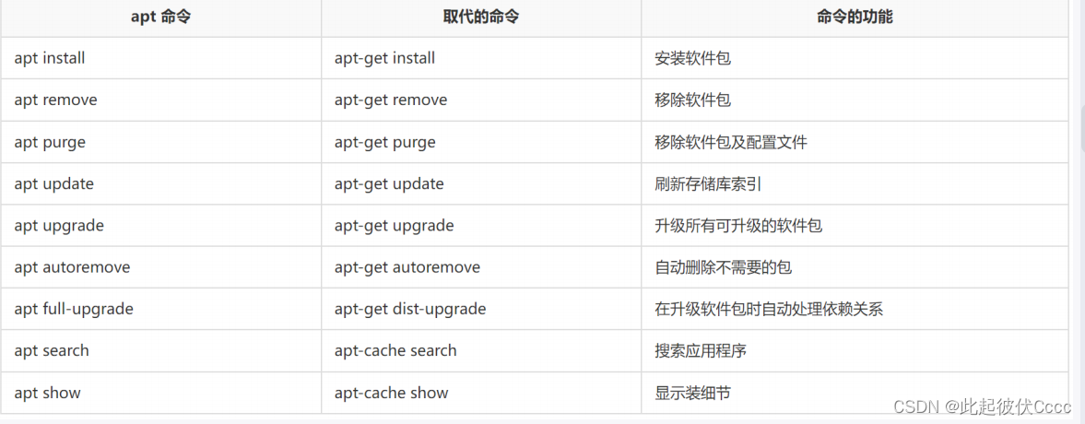This screenshot has height=424, width=1085.
Task: Select the "apt autoremove" cell
Action: [72, 267]
